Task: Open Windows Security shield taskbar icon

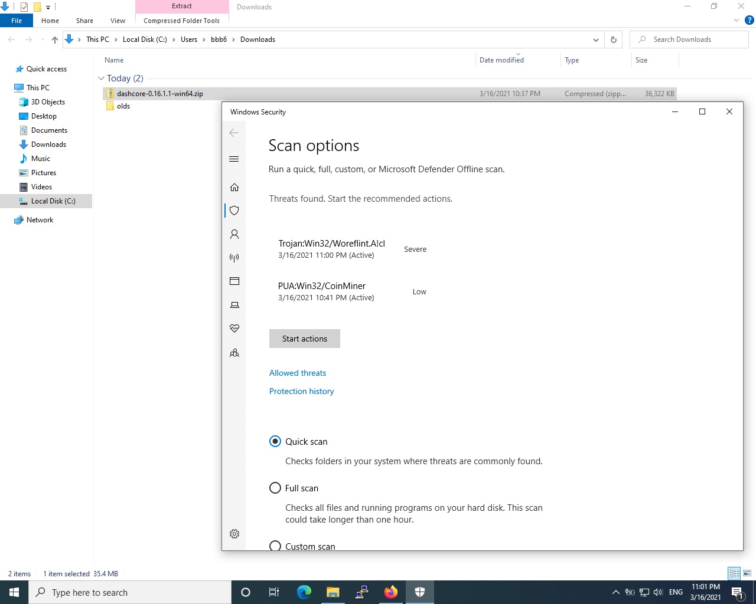Action: click(420, 592)
